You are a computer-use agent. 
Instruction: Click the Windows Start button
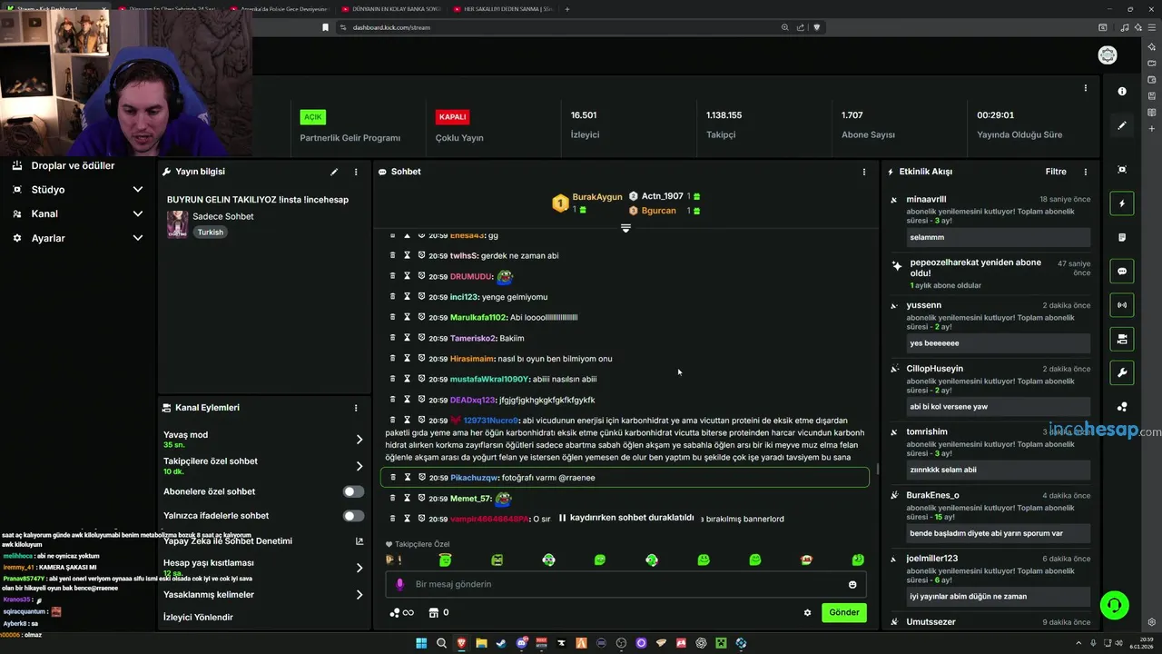point(421,643)
